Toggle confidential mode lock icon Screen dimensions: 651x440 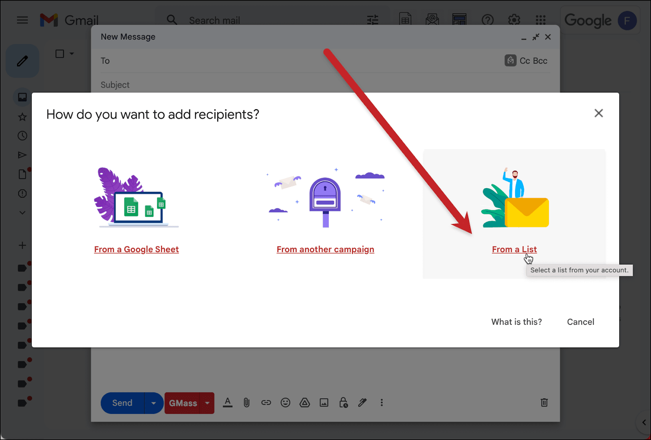point(343,403)
